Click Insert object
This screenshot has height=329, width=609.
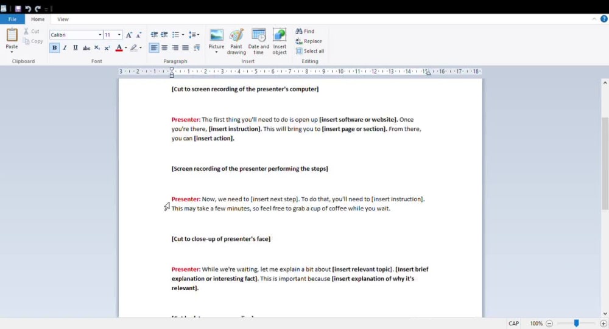click(280, 41)
